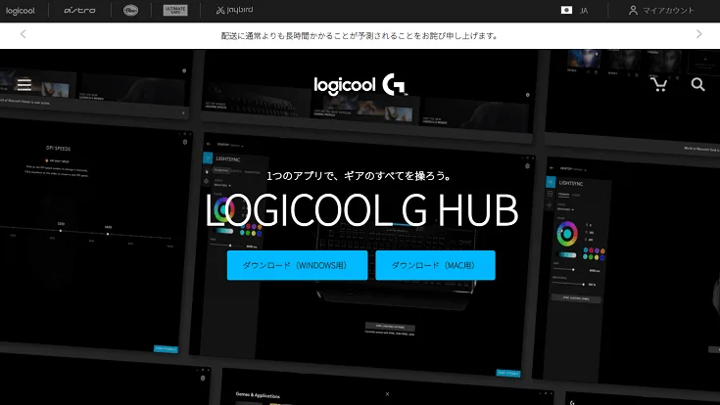Open the shopping cart

point(659,84)
